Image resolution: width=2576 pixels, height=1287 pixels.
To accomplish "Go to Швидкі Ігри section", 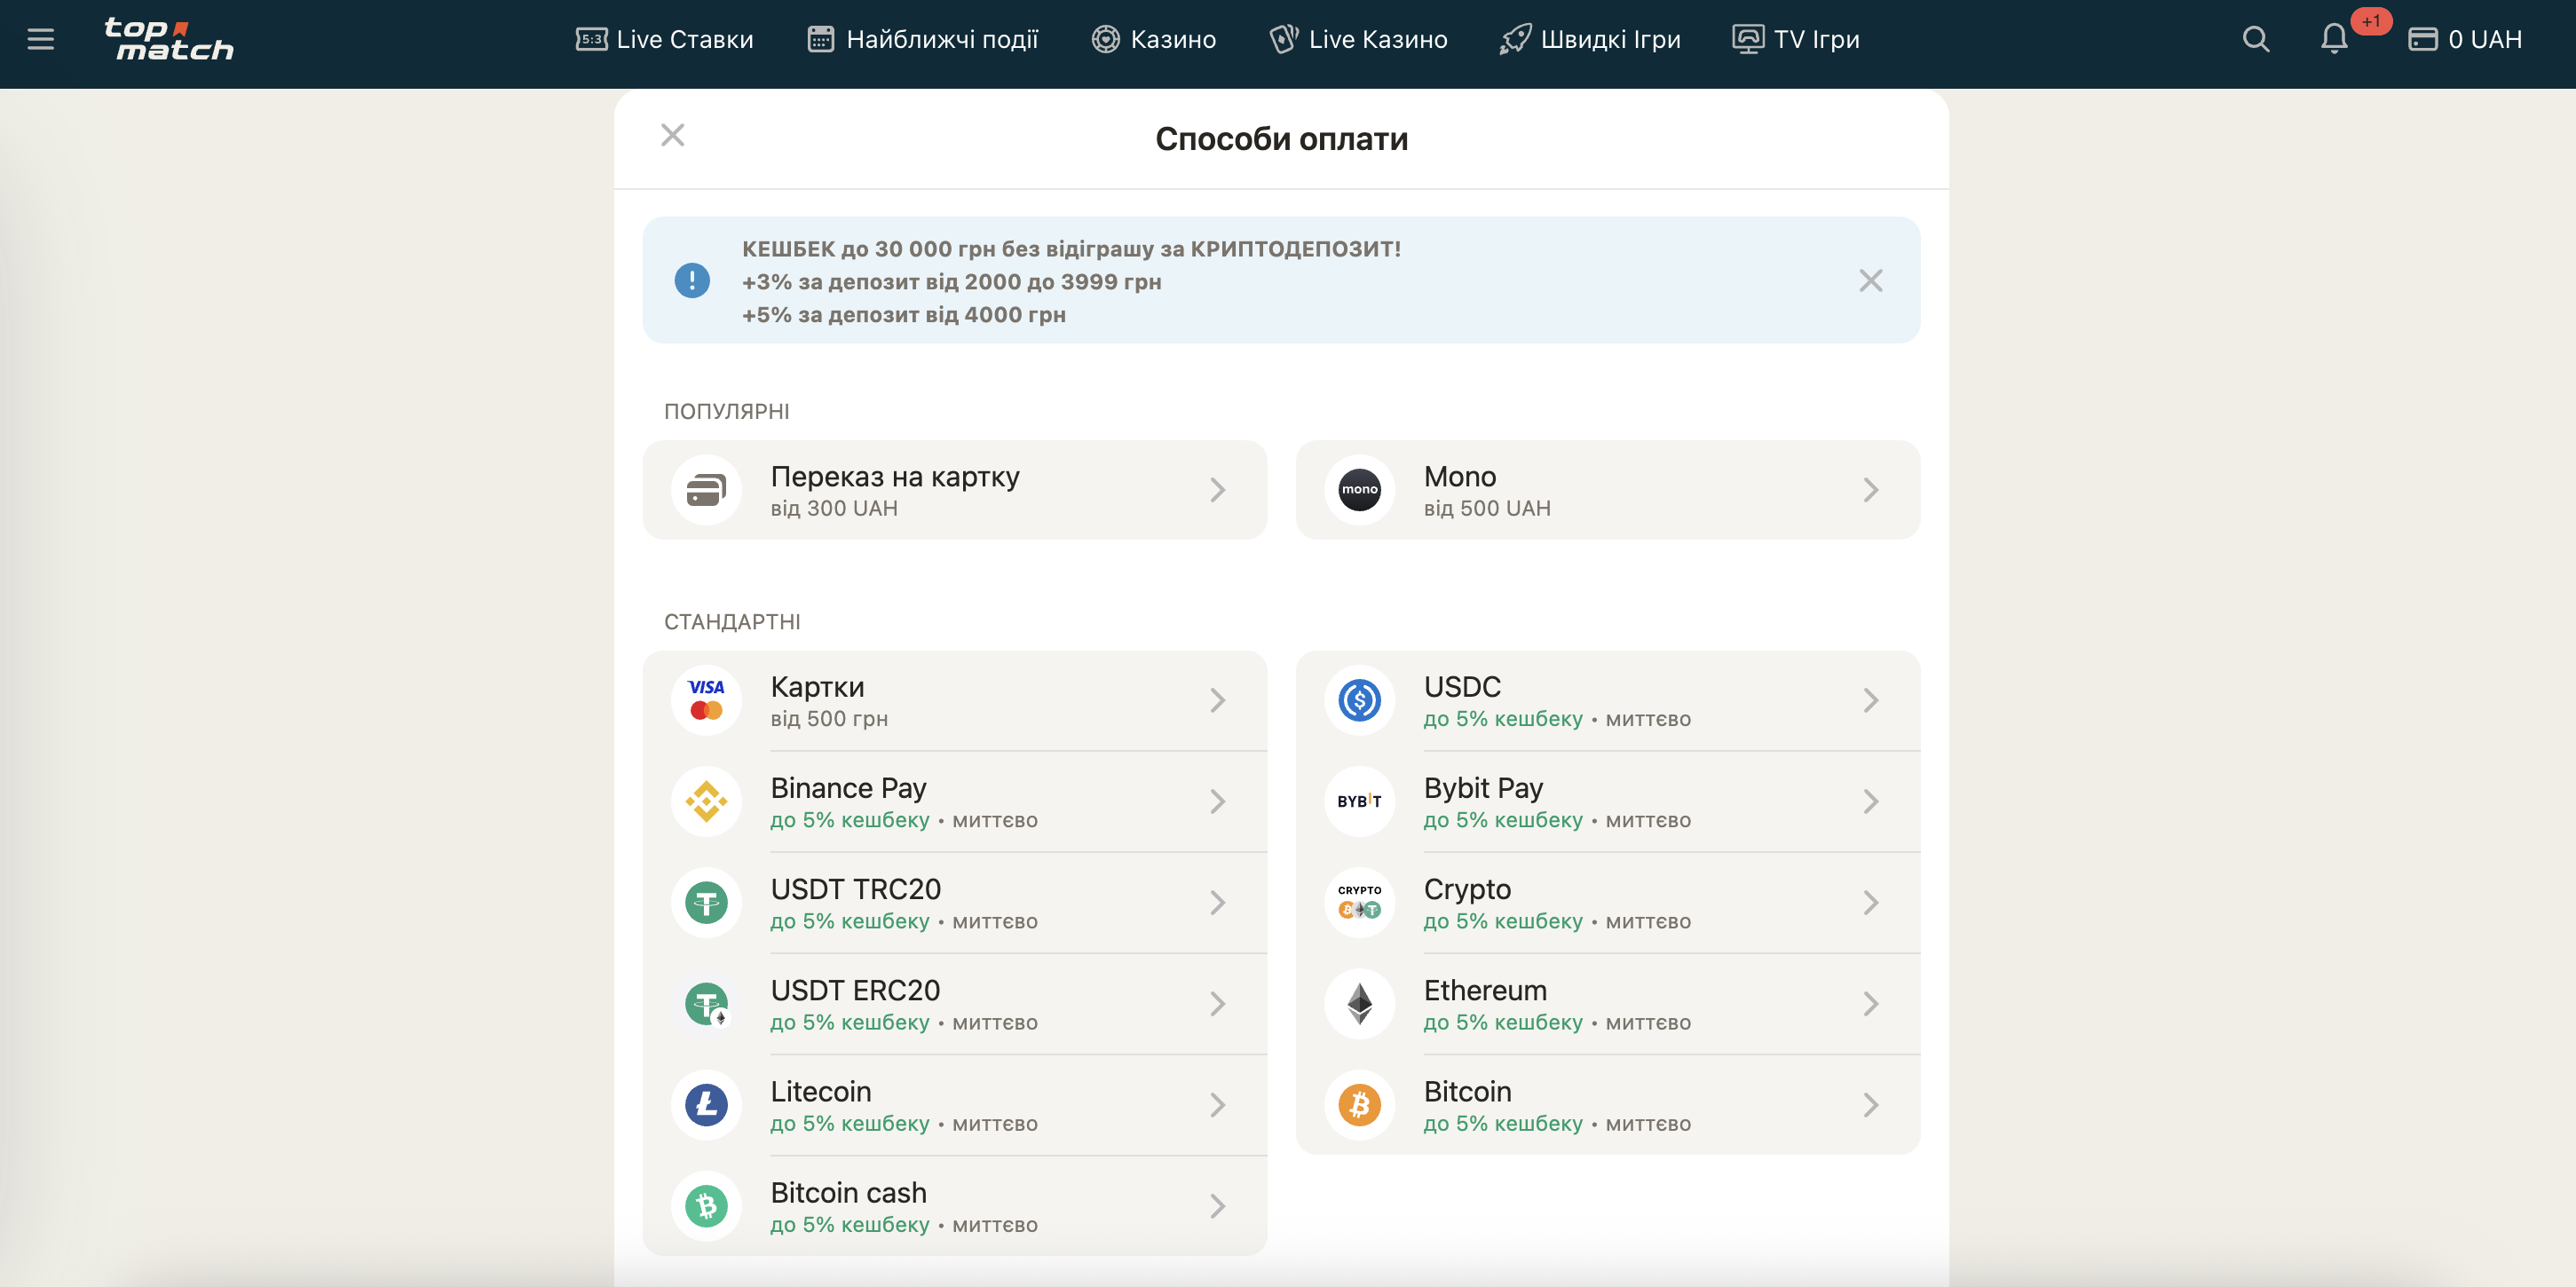I will 1590,39.
